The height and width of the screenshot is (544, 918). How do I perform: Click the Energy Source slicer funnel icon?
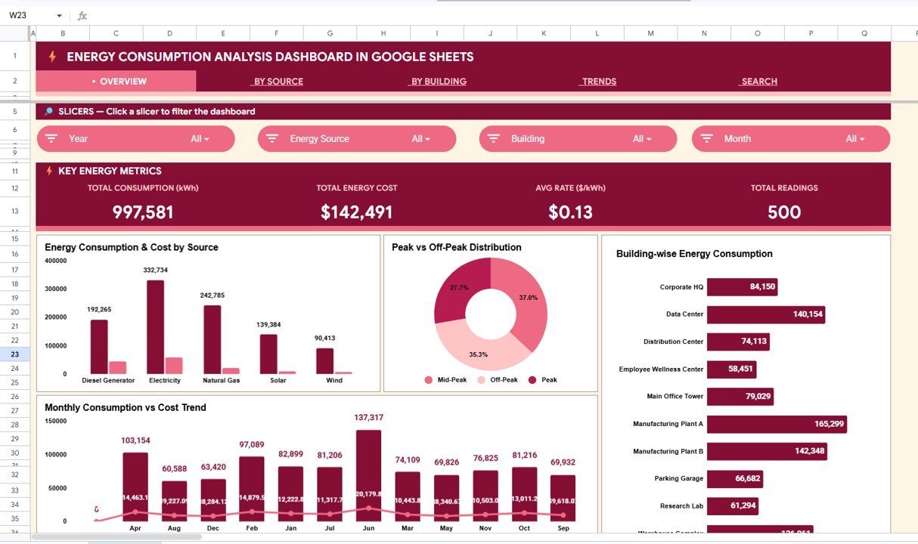pos(272,138)
